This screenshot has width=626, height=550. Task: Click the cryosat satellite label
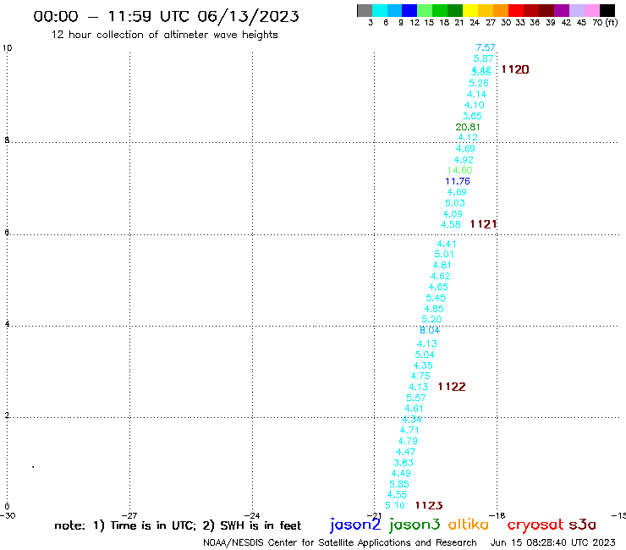[535, 525]
